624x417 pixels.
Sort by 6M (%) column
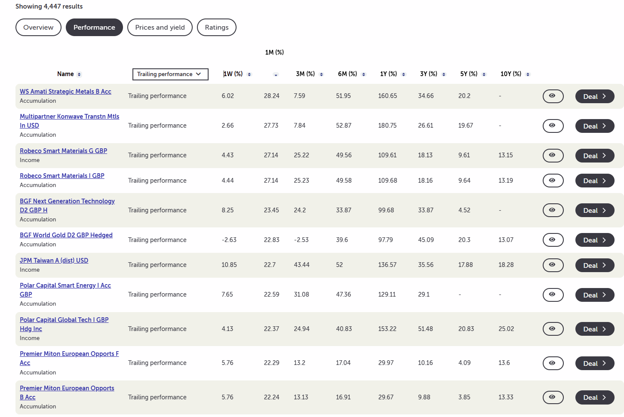[x=363, y=74]
